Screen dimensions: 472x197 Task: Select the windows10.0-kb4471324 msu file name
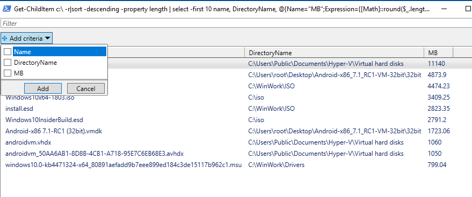(124, 165)
